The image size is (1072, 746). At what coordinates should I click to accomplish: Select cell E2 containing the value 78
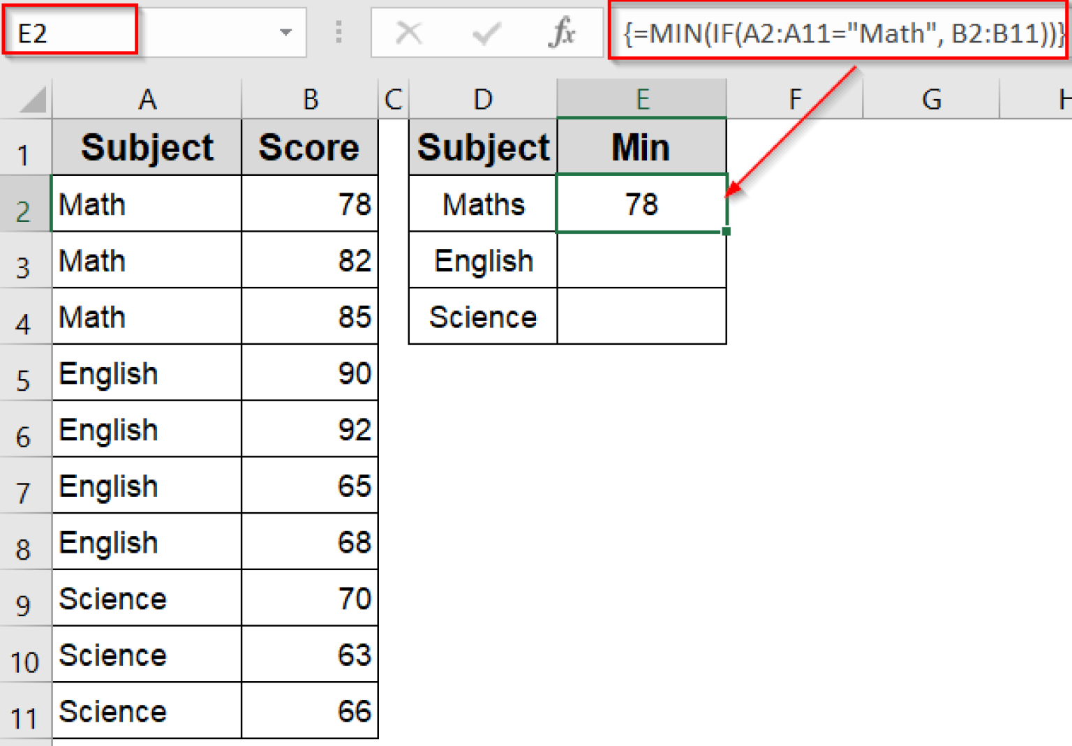click(x=641, y=204)
